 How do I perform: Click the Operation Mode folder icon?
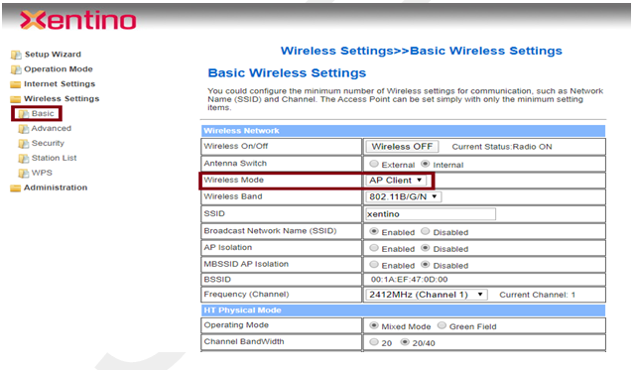(16, 69)
